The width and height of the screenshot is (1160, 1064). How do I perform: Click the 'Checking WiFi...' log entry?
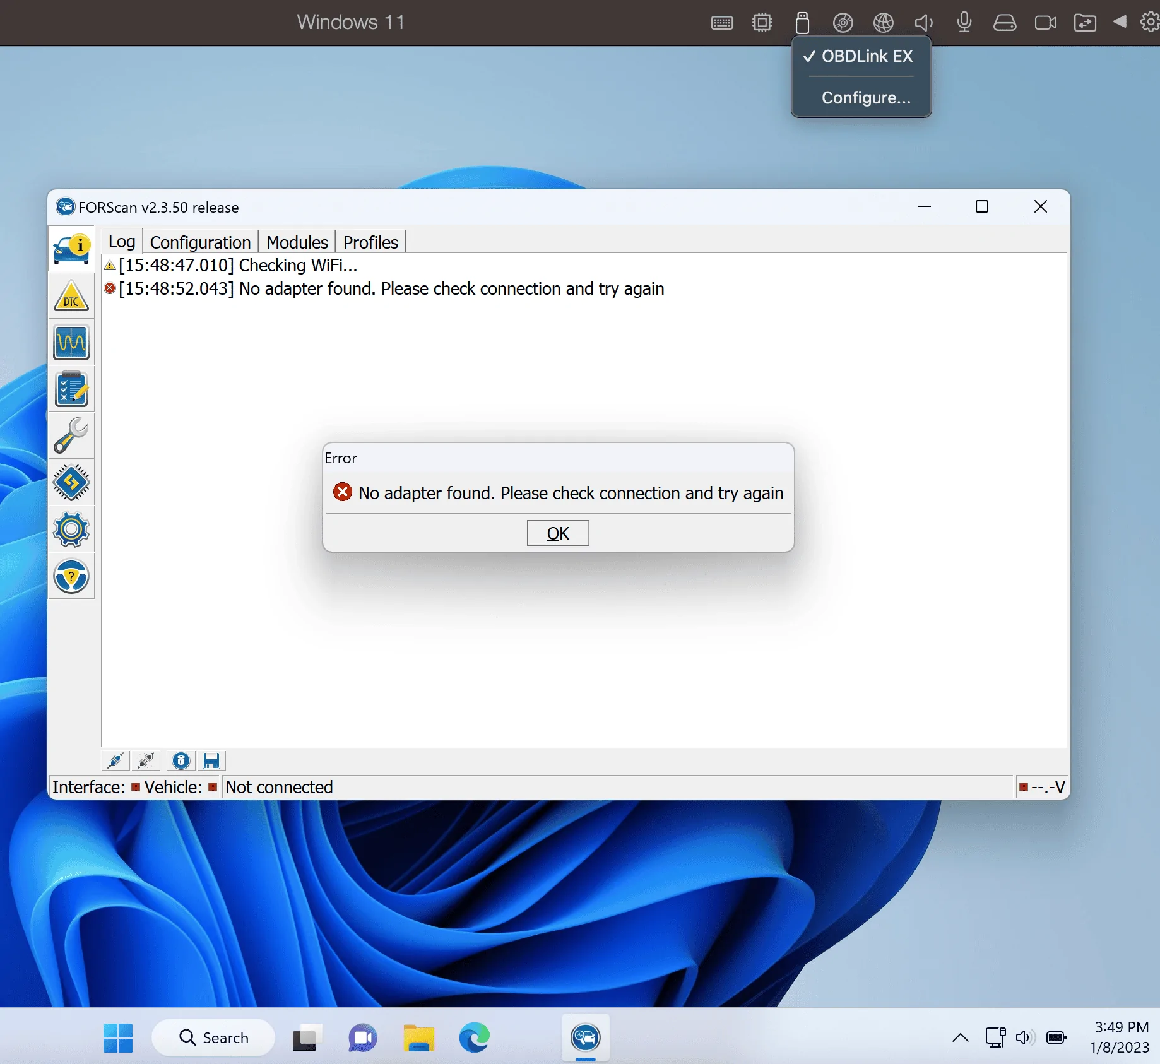231,266
